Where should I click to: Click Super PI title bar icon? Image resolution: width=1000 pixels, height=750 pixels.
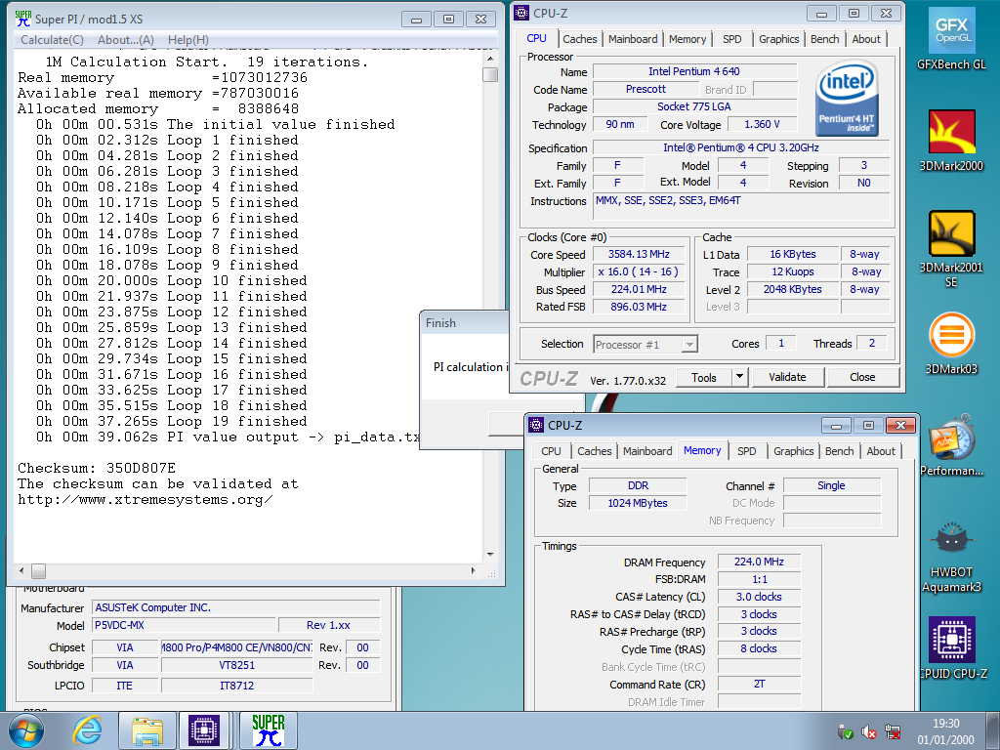pyautogui.click(x=23, y=19)
